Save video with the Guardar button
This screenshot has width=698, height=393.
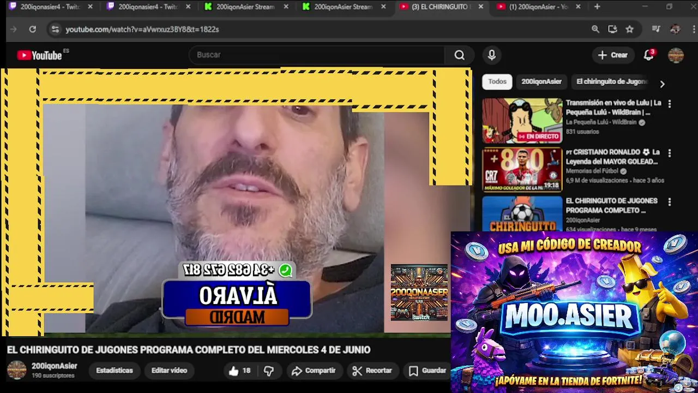click(x=428, y=371)
